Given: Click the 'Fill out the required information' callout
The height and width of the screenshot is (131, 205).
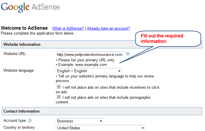Looking at the screenshot, I should click(x=168, y=39).
